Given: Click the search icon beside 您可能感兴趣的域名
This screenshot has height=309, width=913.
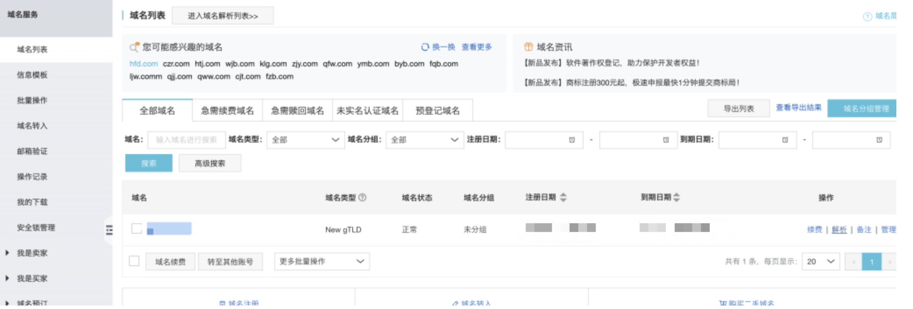Looking at the screenshot, I should pos(134,47).
